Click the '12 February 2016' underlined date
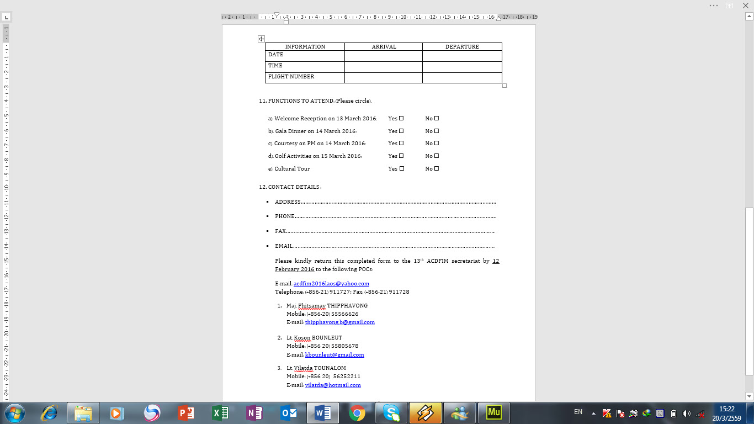 tap(387, 265)
